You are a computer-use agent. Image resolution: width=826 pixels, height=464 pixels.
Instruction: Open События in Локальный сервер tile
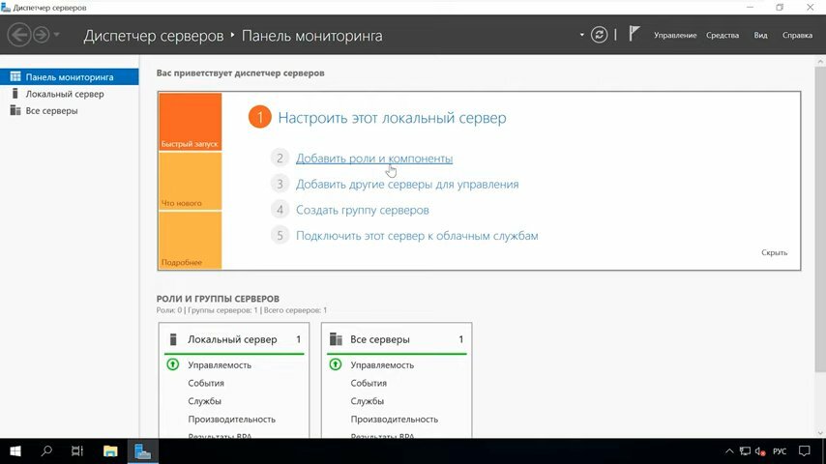206,383
